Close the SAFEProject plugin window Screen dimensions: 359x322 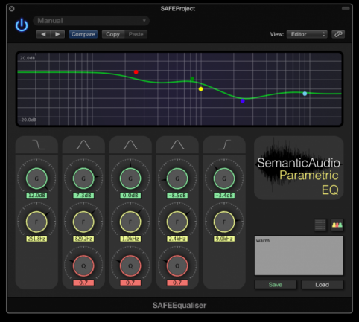tap(12, 9)
